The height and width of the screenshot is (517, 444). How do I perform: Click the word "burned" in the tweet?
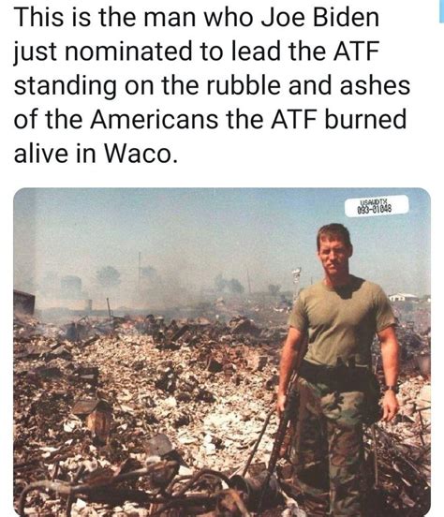click(365, 119)
